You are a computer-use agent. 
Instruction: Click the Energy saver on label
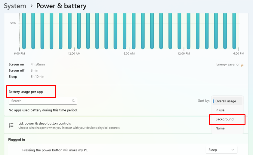[x=228, y=65]
